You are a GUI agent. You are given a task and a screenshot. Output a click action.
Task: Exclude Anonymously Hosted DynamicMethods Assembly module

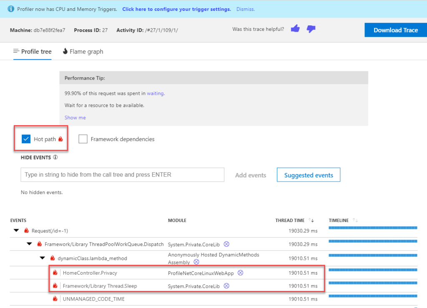pos(196,262)
